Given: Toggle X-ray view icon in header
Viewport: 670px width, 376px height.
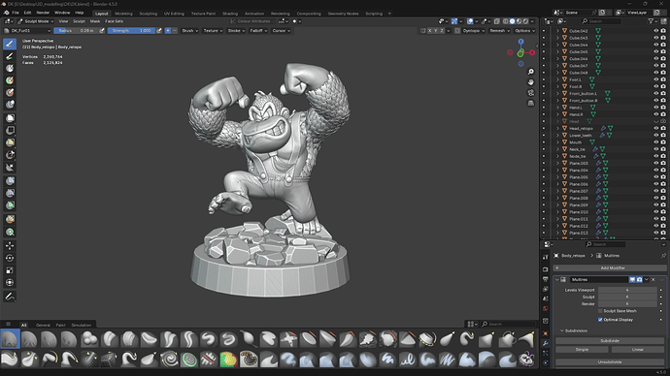Looking at the screenshot, I should pyautogui.click(x=497, y=21).
